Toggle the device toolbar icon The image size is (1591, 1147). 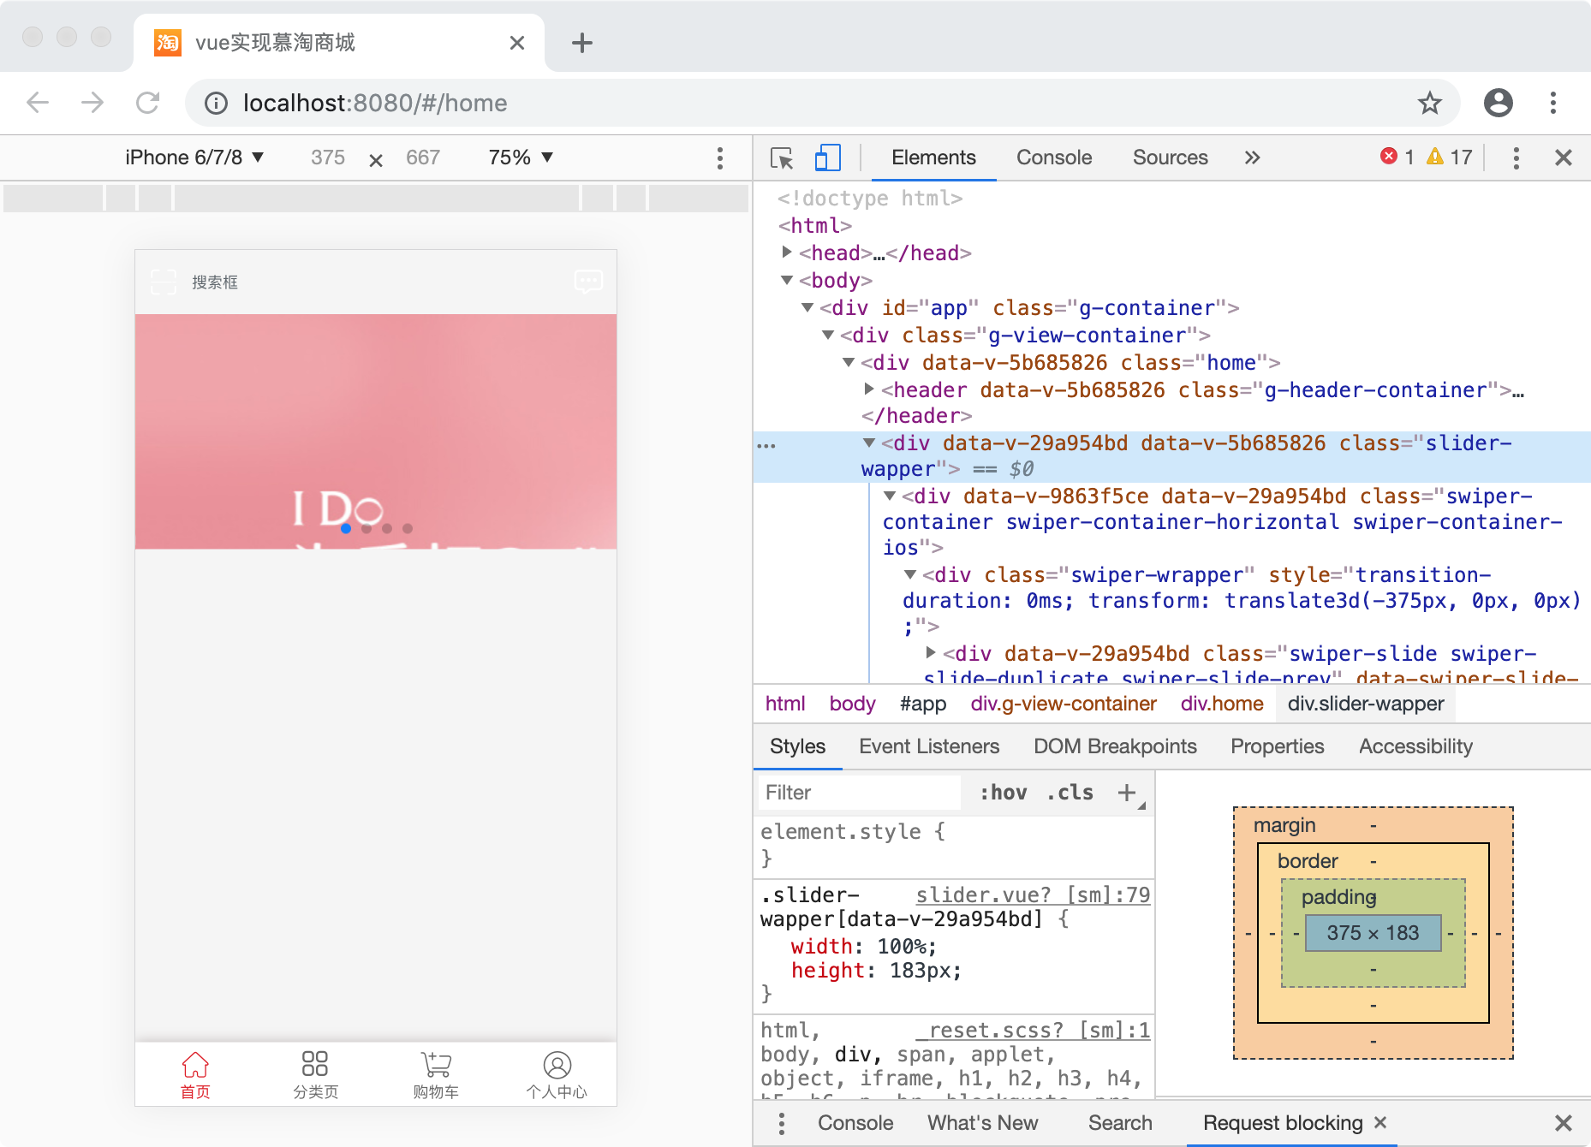827,158
